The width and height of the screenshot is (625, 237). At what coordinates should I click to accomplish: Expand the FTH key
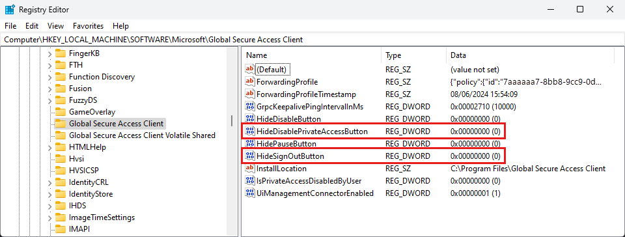coord(50,65)
